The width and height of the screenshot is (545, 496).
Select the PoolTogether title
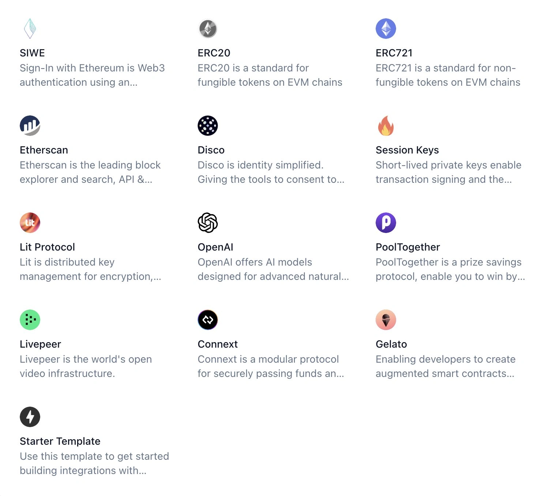(x=407, y=247)
